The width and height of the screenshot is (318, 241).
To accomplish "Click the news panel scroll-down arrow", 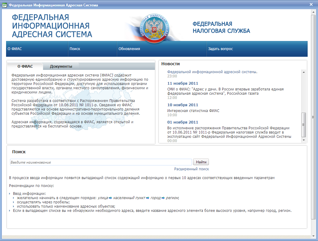I will pyautogui.click(x=304, y=140).
